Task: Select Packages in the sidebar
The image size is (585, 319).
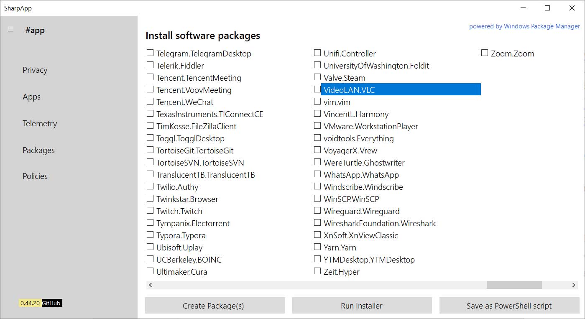Action: 38,151
